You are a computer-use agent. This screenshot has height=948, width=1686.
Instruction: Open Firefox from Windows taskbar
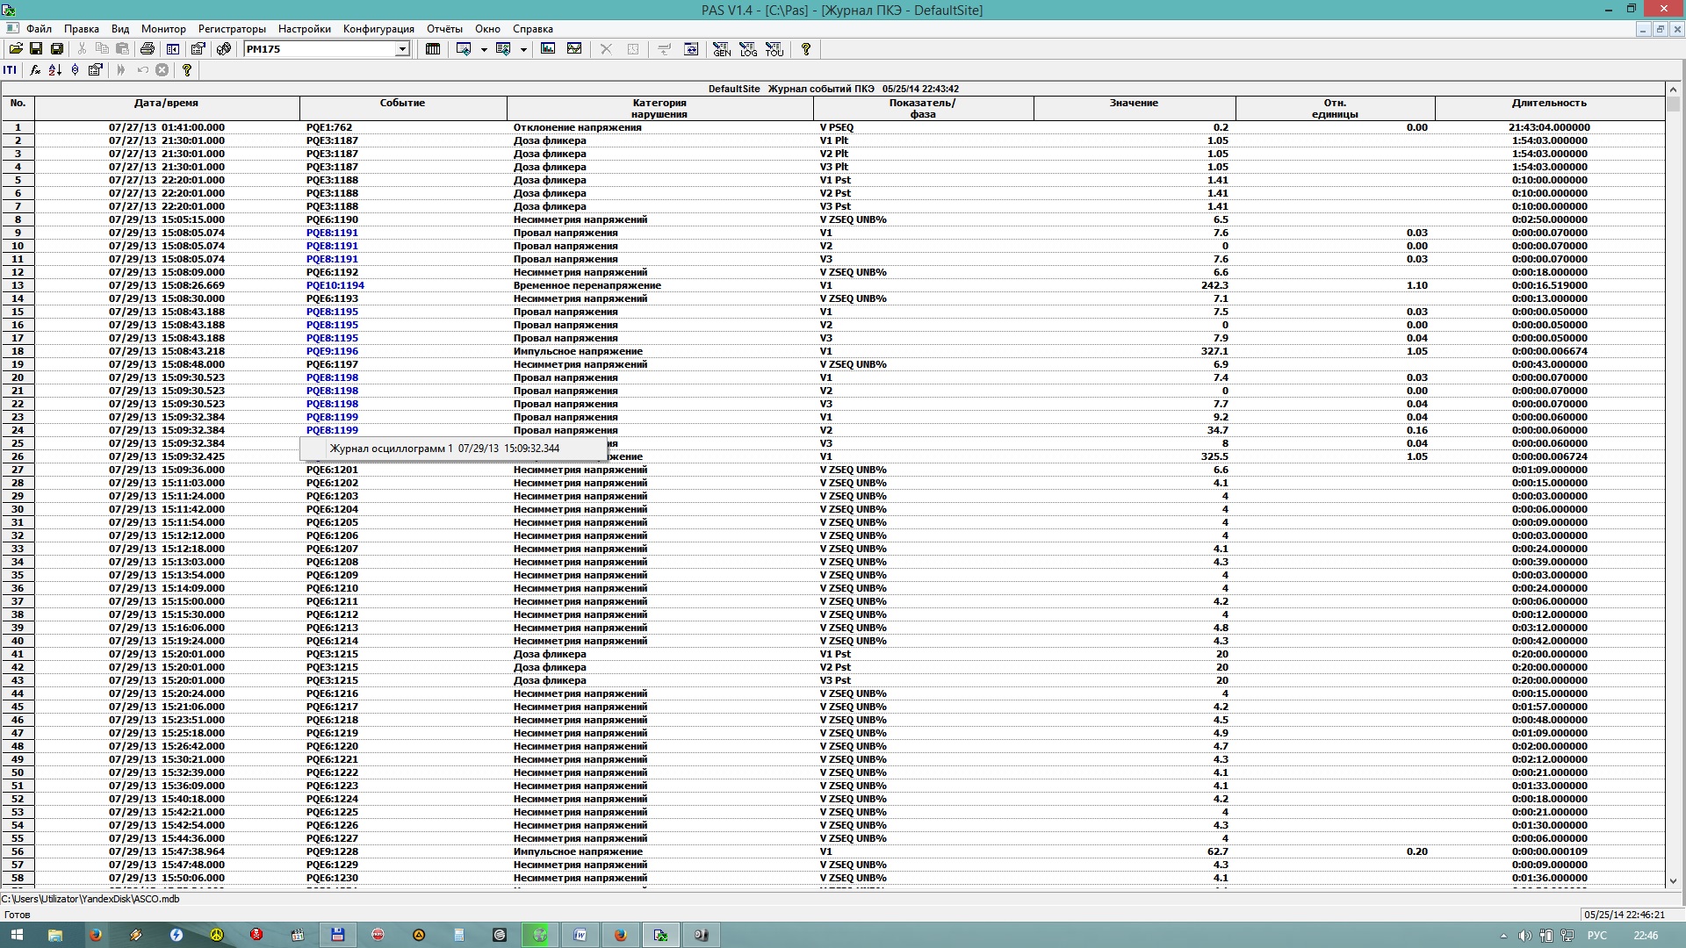tap(95, 935)
